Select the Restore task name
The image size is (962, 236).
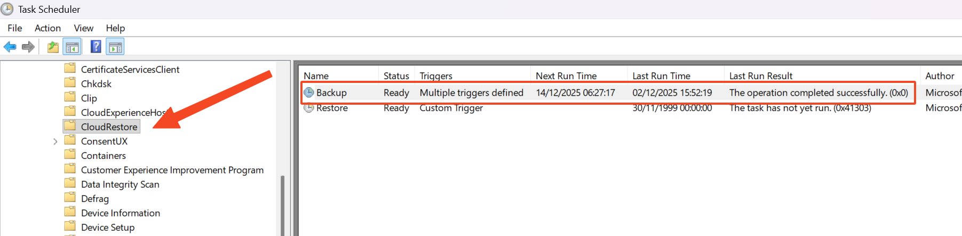click(332, 108)
